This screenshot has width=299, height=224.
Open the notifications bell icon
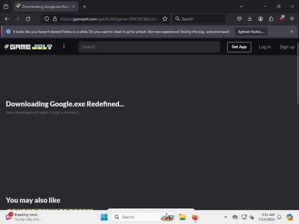click(x=279, y=217)
